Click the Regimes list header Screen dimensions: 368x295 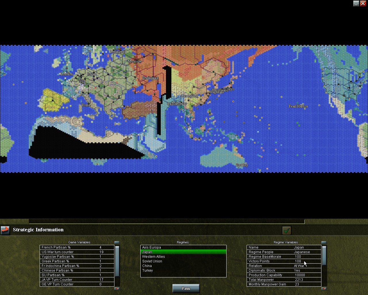pos(183,242)
